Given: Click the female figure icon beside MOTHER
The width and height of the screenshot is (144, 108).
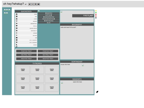Looking at the screenshot, I should 17,35.
